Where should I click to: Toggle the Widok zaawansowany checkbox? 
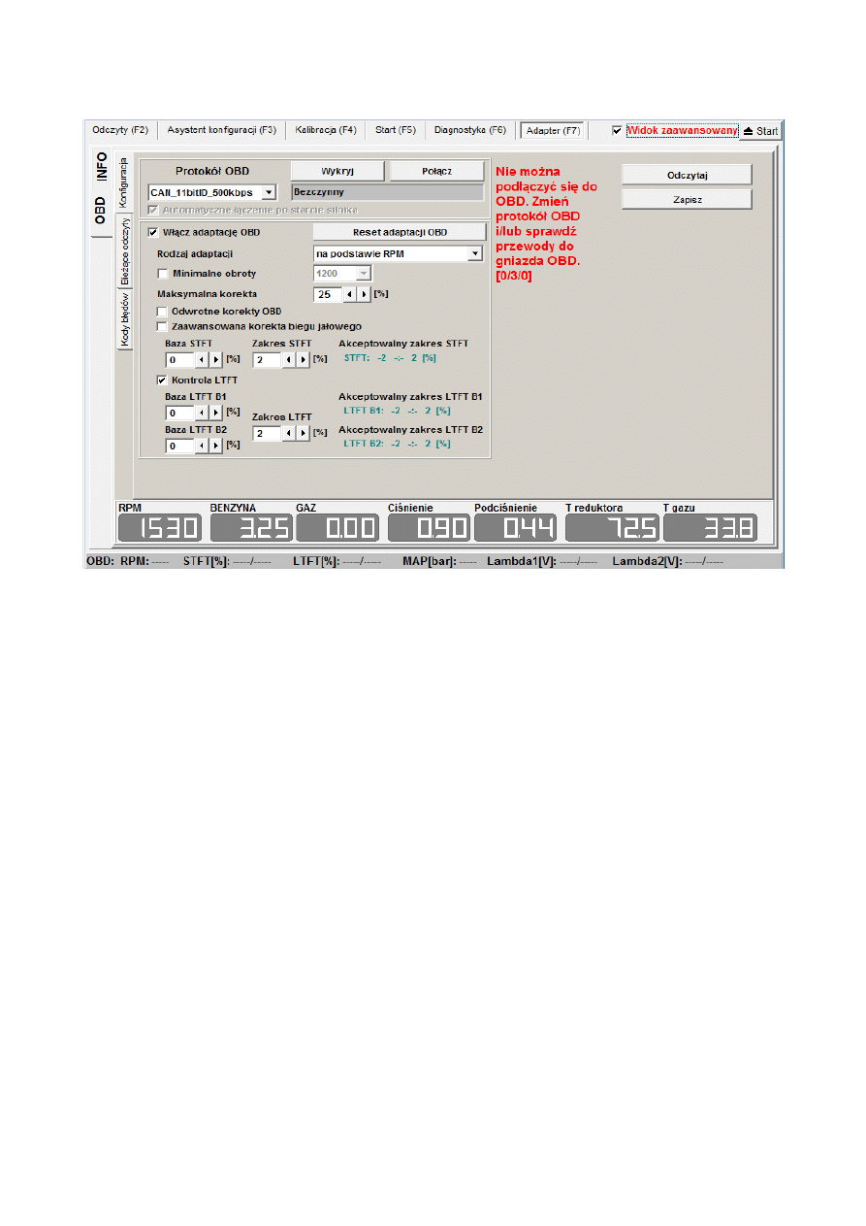[x=617, y=130]
